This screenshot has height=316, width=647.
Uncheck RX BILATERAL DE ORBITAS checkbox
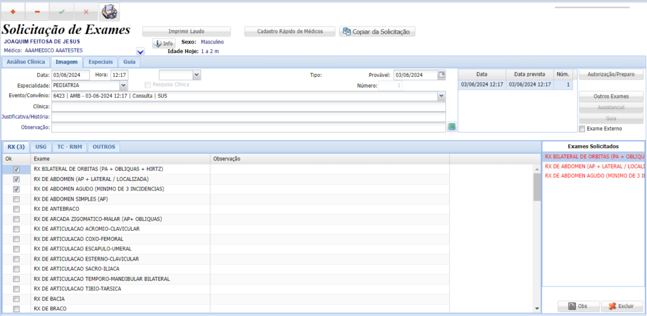(16, 169)
